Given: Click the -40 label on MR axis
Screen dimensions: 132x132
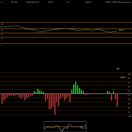Looking at the screenshot, I should coord(129,104).
